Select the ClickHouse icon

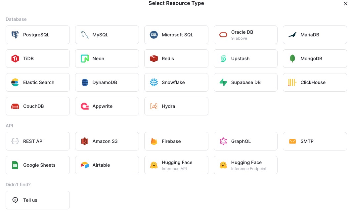pyautogui.click(x=292, y=82)
